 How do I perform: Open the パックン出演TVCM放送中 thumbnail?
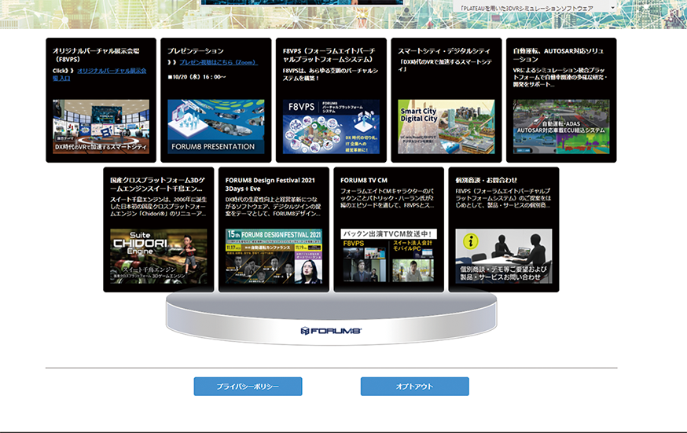click(389, 256)
